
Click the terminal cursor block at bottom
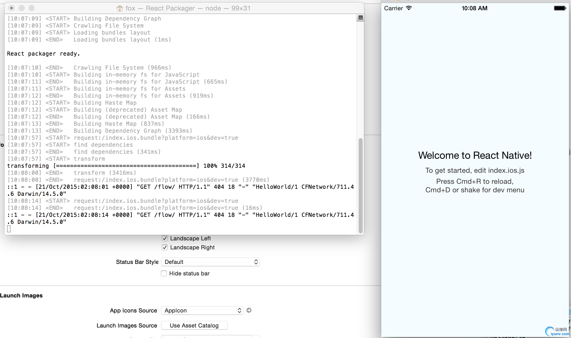(x=9, y=229)
